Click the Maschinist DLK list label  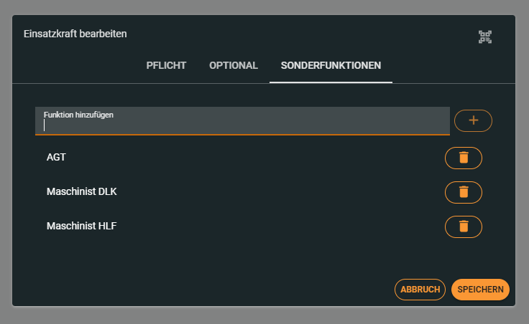click(x=81, y=192)
